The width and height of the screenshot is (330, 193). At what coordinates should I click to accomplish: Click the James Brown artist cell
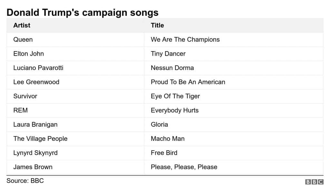click(33, 167)
